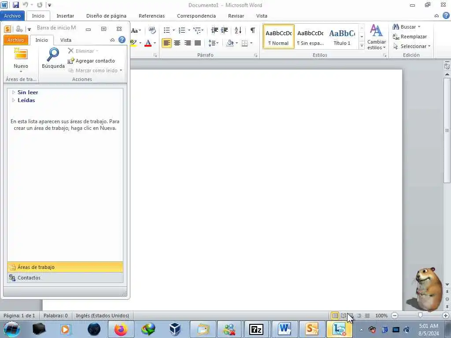Click the Change Case (Aa) icon
The width and height of the screenshot is (451, 338).
point(136,30)
